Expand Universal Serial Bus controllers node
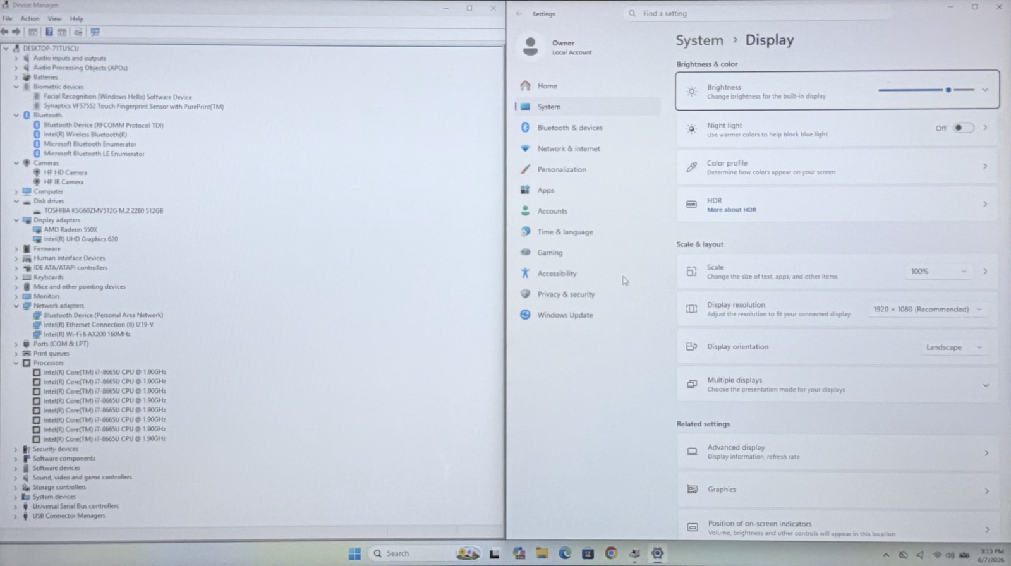 click(x=16, y=506)
